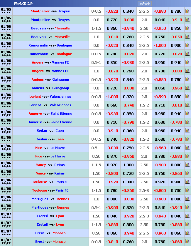Open stats chart for Brest-Monaco 0-0.5 handicap row
Viewport: 191px width, 246px height.
tap(187, 242)
